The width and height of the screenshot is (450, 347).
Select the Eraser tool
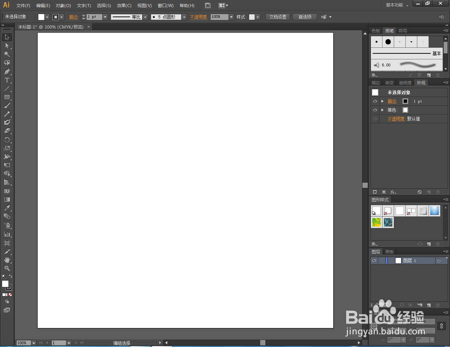pos(7,131)
